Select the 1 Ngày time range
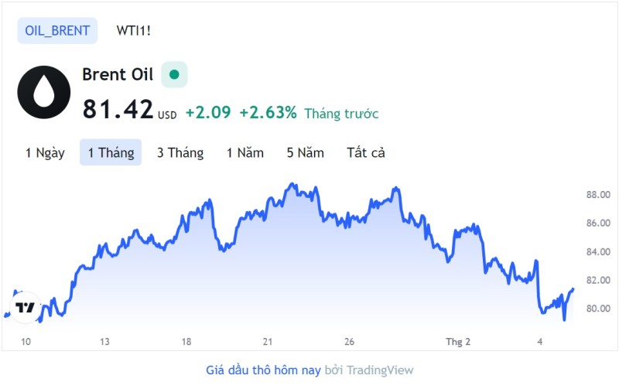 pyautogui.click(x=45, y=152)
